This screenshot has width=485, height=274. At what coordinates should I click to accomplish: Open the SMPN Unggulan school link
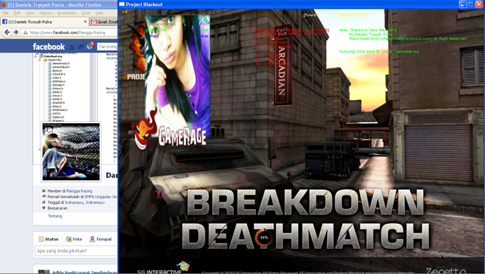[x=101, y=196]
